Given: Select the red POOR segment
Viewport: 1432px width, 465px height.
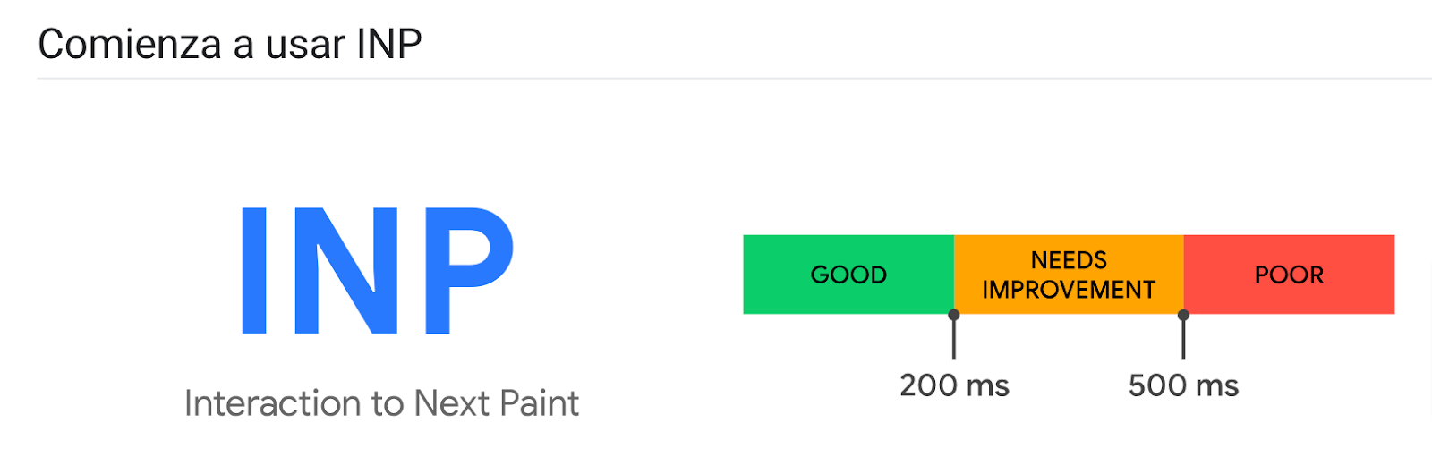Looking at the screenshot, I should (1289, 275).
